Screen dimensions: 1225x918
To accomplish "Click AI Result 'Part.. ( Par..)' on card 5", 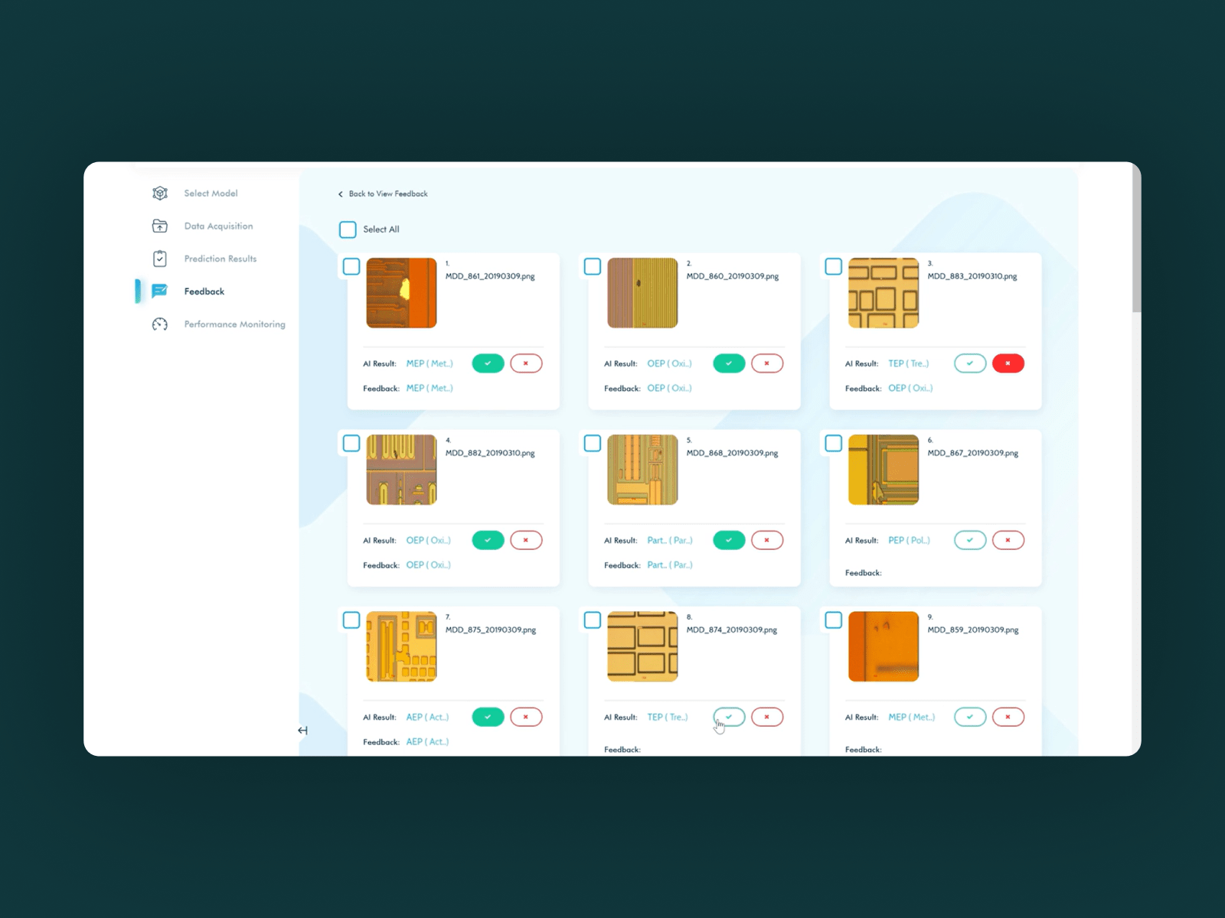I will [670, 540].
